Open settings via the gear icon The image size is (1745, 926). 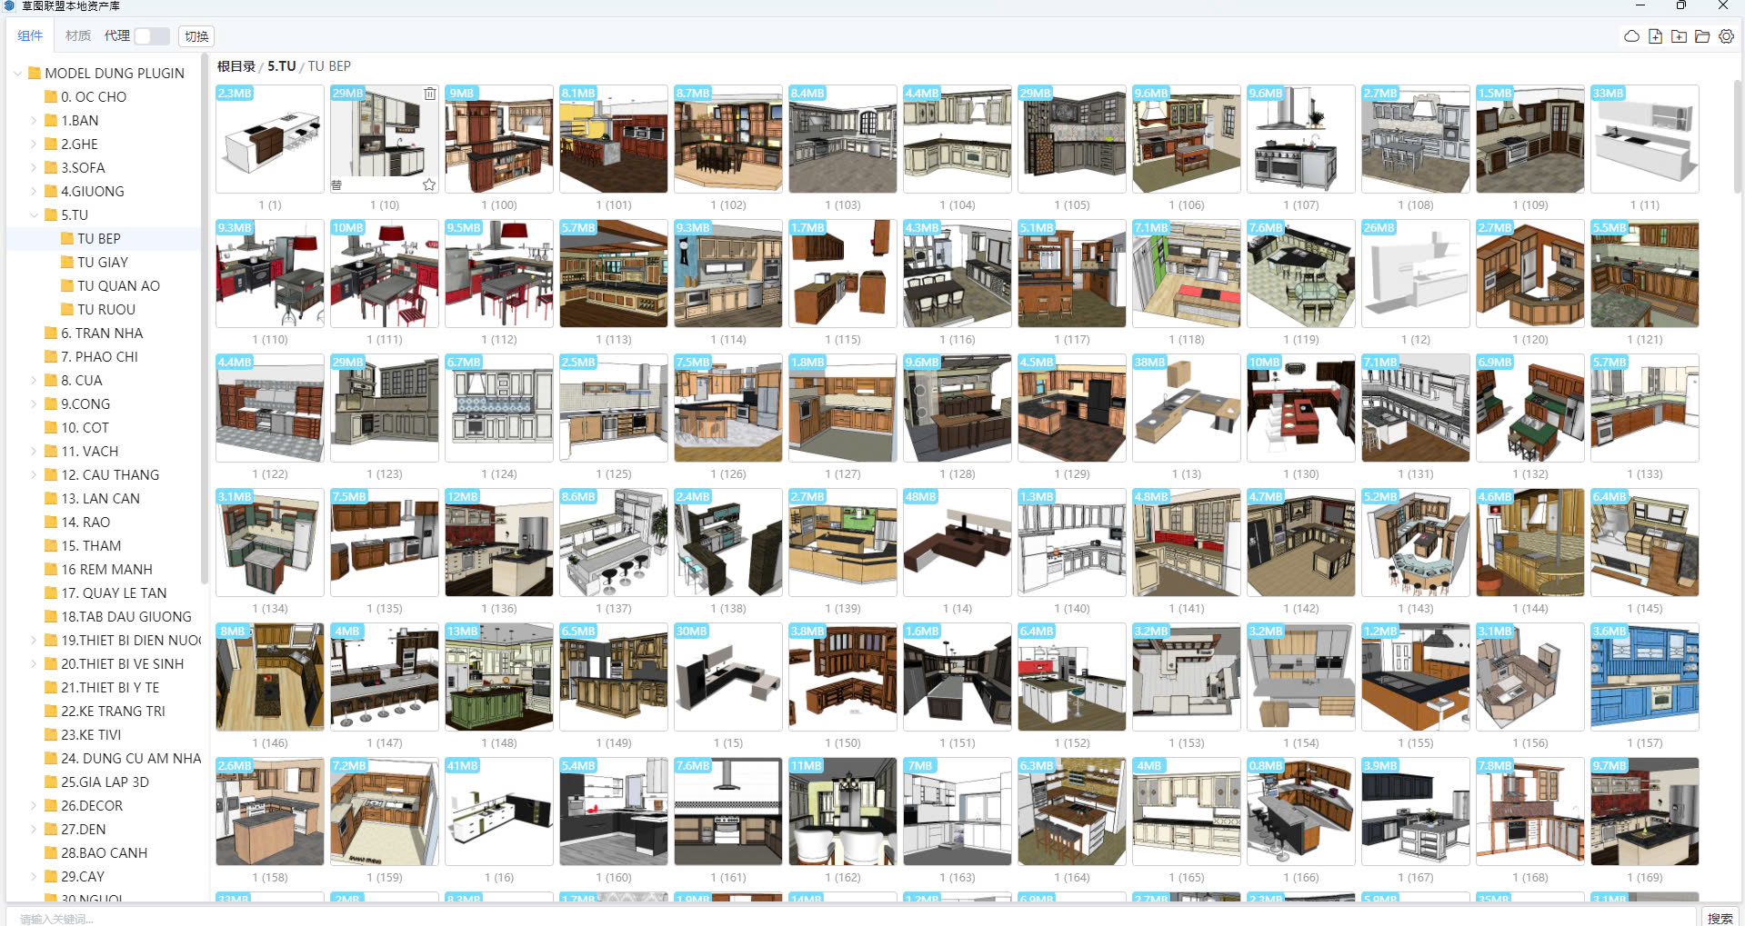tap(1726, 36)
